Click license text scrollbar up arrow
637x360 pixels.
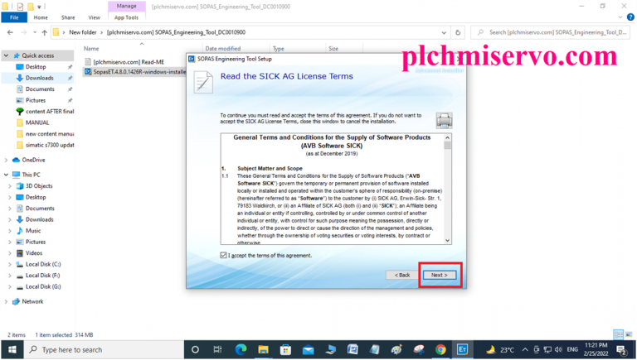click(447, 137)
